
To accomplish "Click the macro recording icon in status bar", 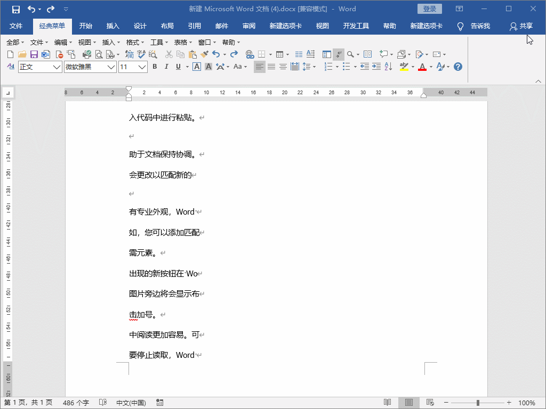I will click(160, 403).
